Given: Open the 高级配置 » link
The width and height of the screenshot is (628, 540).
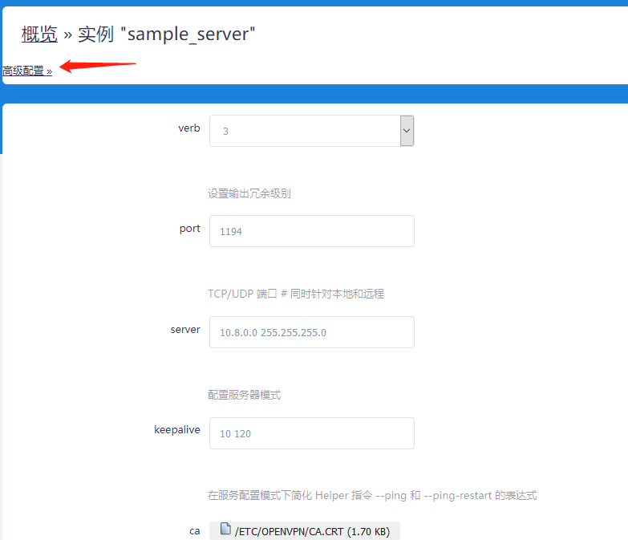Looking at the screenshot, I should (26, 71).
